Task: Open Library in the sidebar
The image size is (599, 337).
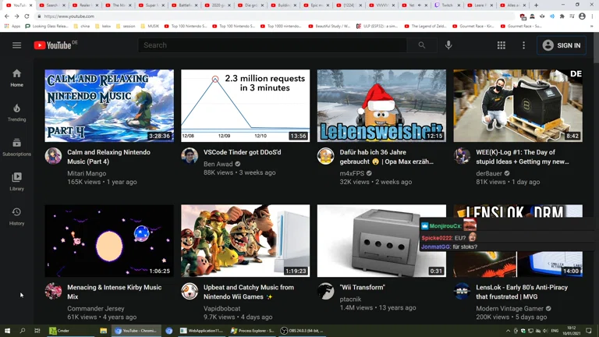Action: (x=16, y=182)
